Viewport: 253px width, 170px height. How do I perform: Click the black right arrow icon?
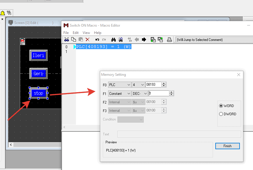pyautogui.click(x=144, y=40)
